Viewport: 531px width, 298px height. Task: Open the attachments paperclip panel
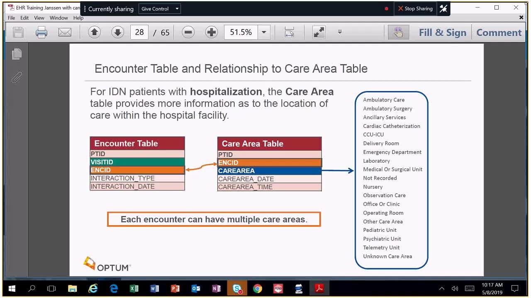tap(17, 77)
